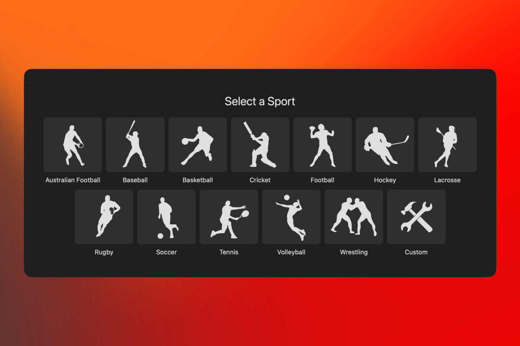Click the Lacrosse text label
Viewport: 520px width, 346px height.
click(x=447, y=180)
